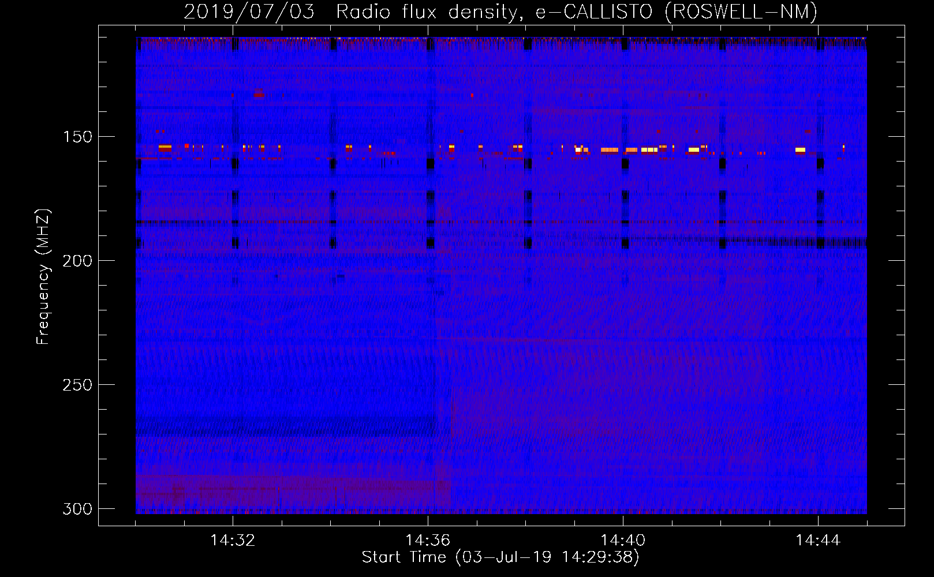
Task: Click the plot title mentioning e-CALLISTO ROSWELL-NM
Action: click(x=500, y=12)
